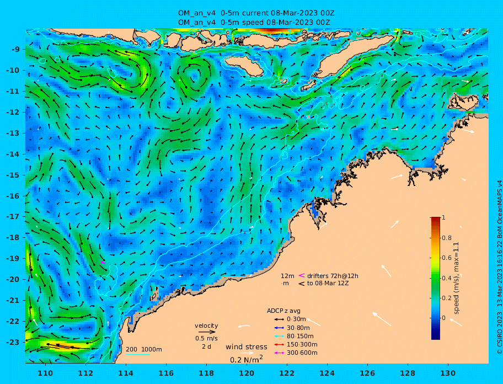The width and height of the screenshot is (503, 384).
Task: Click the cyan 80-150m ADCP arrow symbol
Action: [x=279, y=336]
